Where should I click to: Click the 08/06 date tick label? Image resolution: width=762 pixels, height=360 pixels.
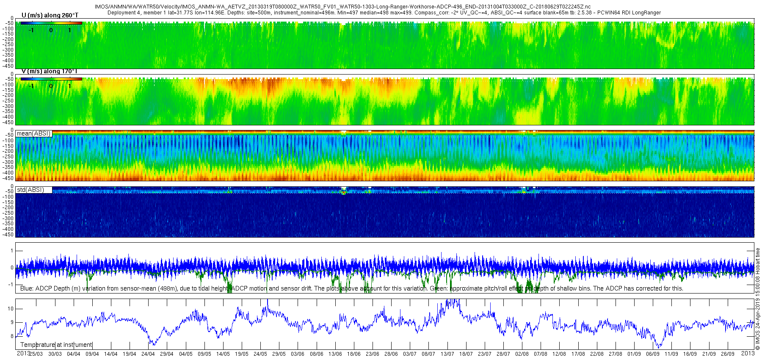(x=316, y=354)
